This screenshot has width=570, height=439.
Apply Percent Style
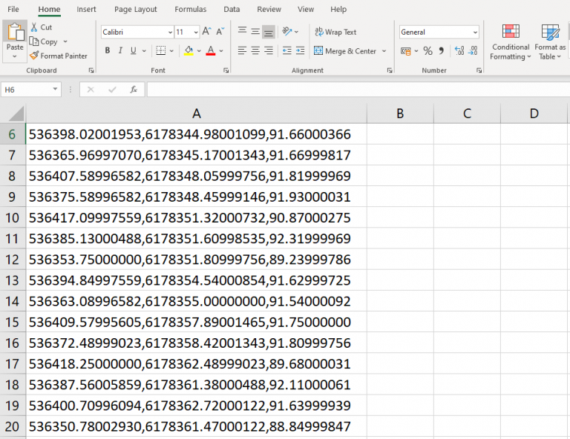pos(427,51)
